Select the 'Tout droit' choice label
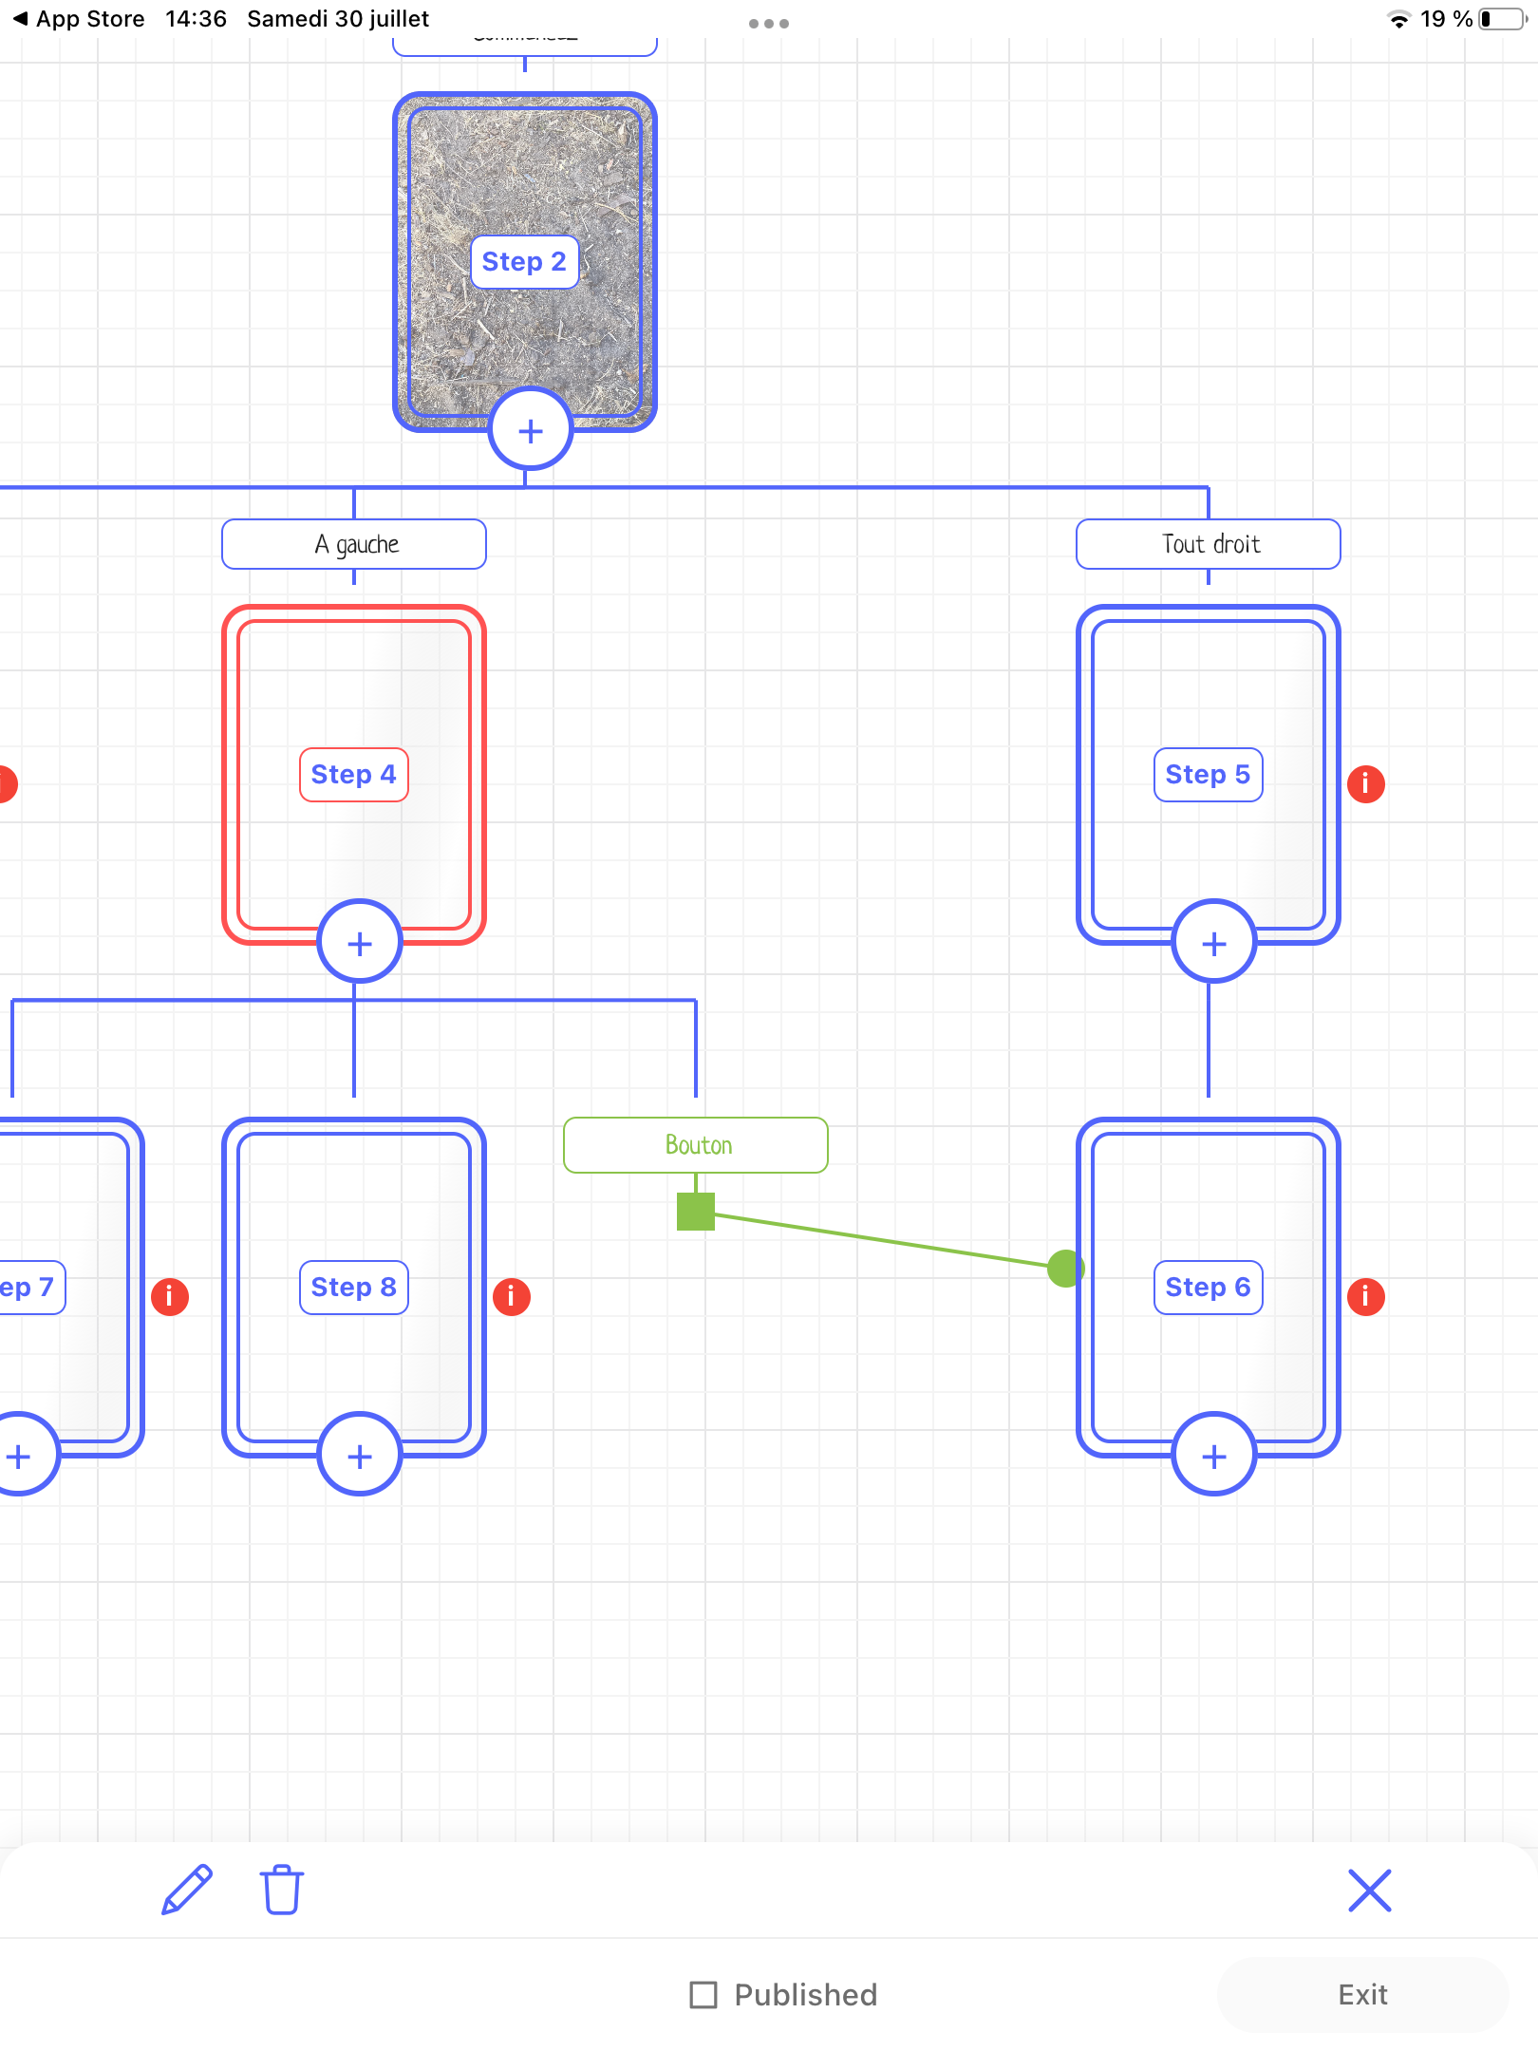The image size is (1538, 2051). point(1209,544)
